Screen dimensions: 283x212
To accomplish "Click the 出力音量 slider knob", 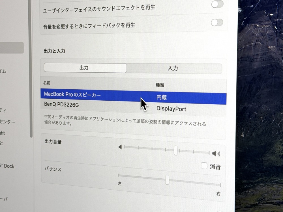I will coord(176,150).
